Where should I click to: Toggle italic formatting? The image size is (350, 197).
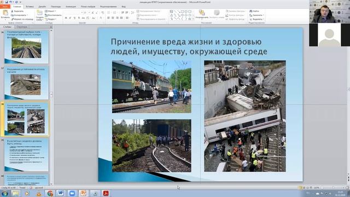(x=70, y=18)
